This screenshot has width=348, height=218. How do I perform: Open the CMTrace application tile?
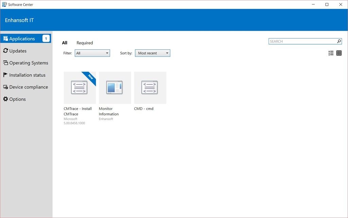pos(80,88)
